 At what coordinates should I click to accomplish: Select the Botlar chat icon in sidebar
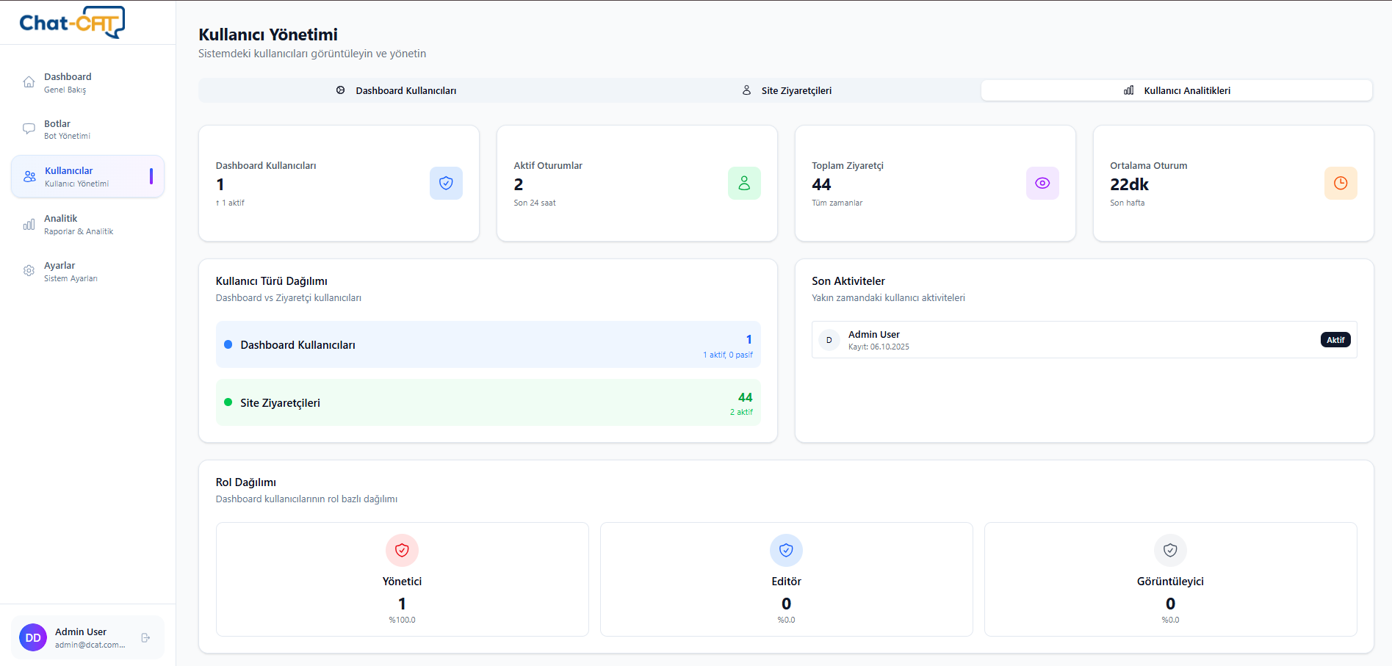29,129
